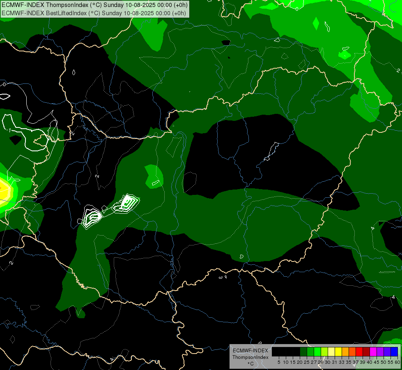Screen dimensions: 402x370
Task: Click the legend tick value '45'
Action: click(377, 362)
